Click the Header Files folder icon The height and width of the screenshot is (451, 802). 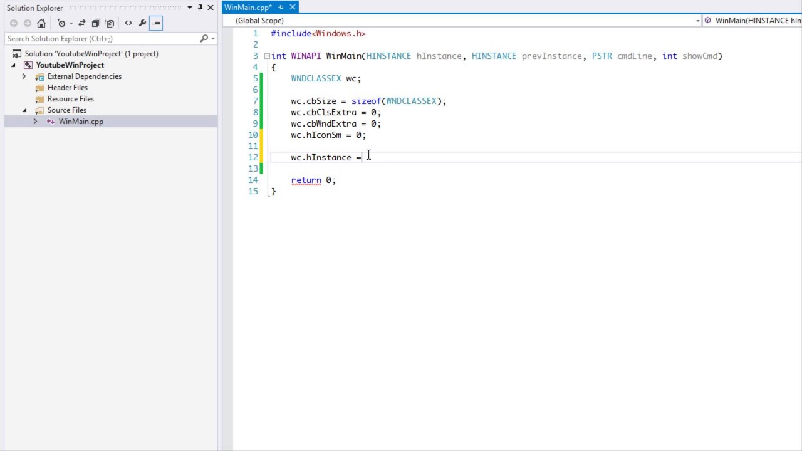pos(39,88)
